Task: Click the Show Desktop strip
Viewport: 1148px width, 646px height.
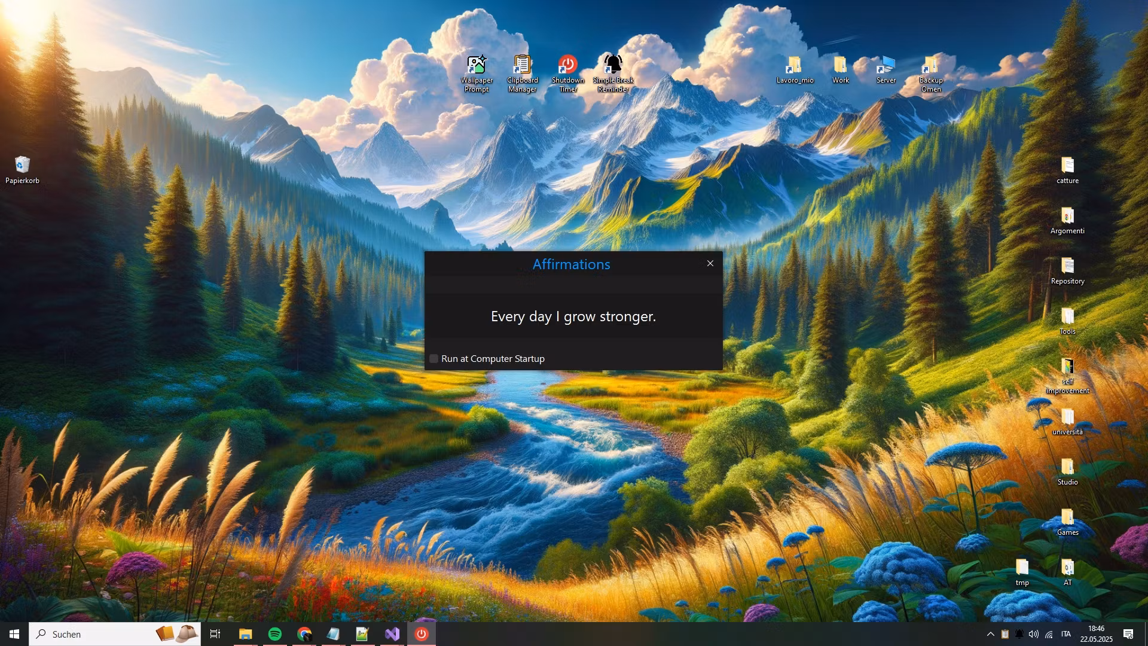Action: (1146, 634)
